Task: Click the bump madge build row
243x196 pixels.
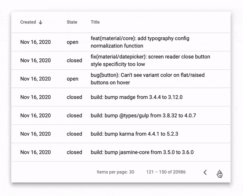Action: tap(136, 97)
